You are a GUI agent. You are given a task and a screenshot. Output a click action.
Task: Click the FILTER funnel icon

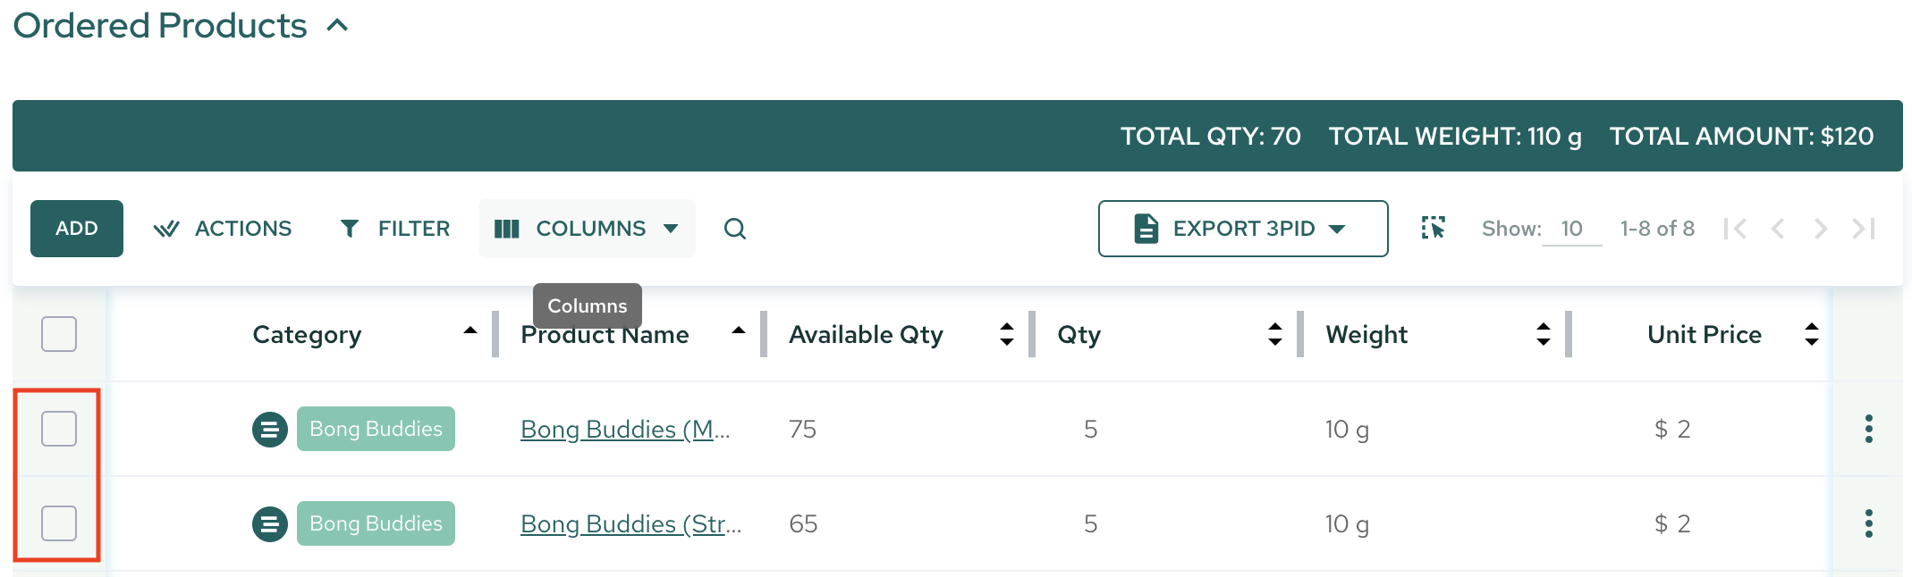(350, 230)
